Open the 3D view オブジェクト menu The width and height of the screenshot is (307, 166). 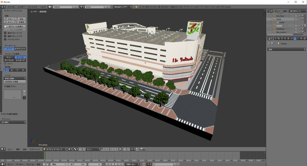pyautogui.click(x=35, y=149)
